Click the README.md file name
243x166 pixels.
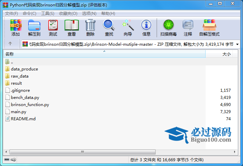pos(23,119)
